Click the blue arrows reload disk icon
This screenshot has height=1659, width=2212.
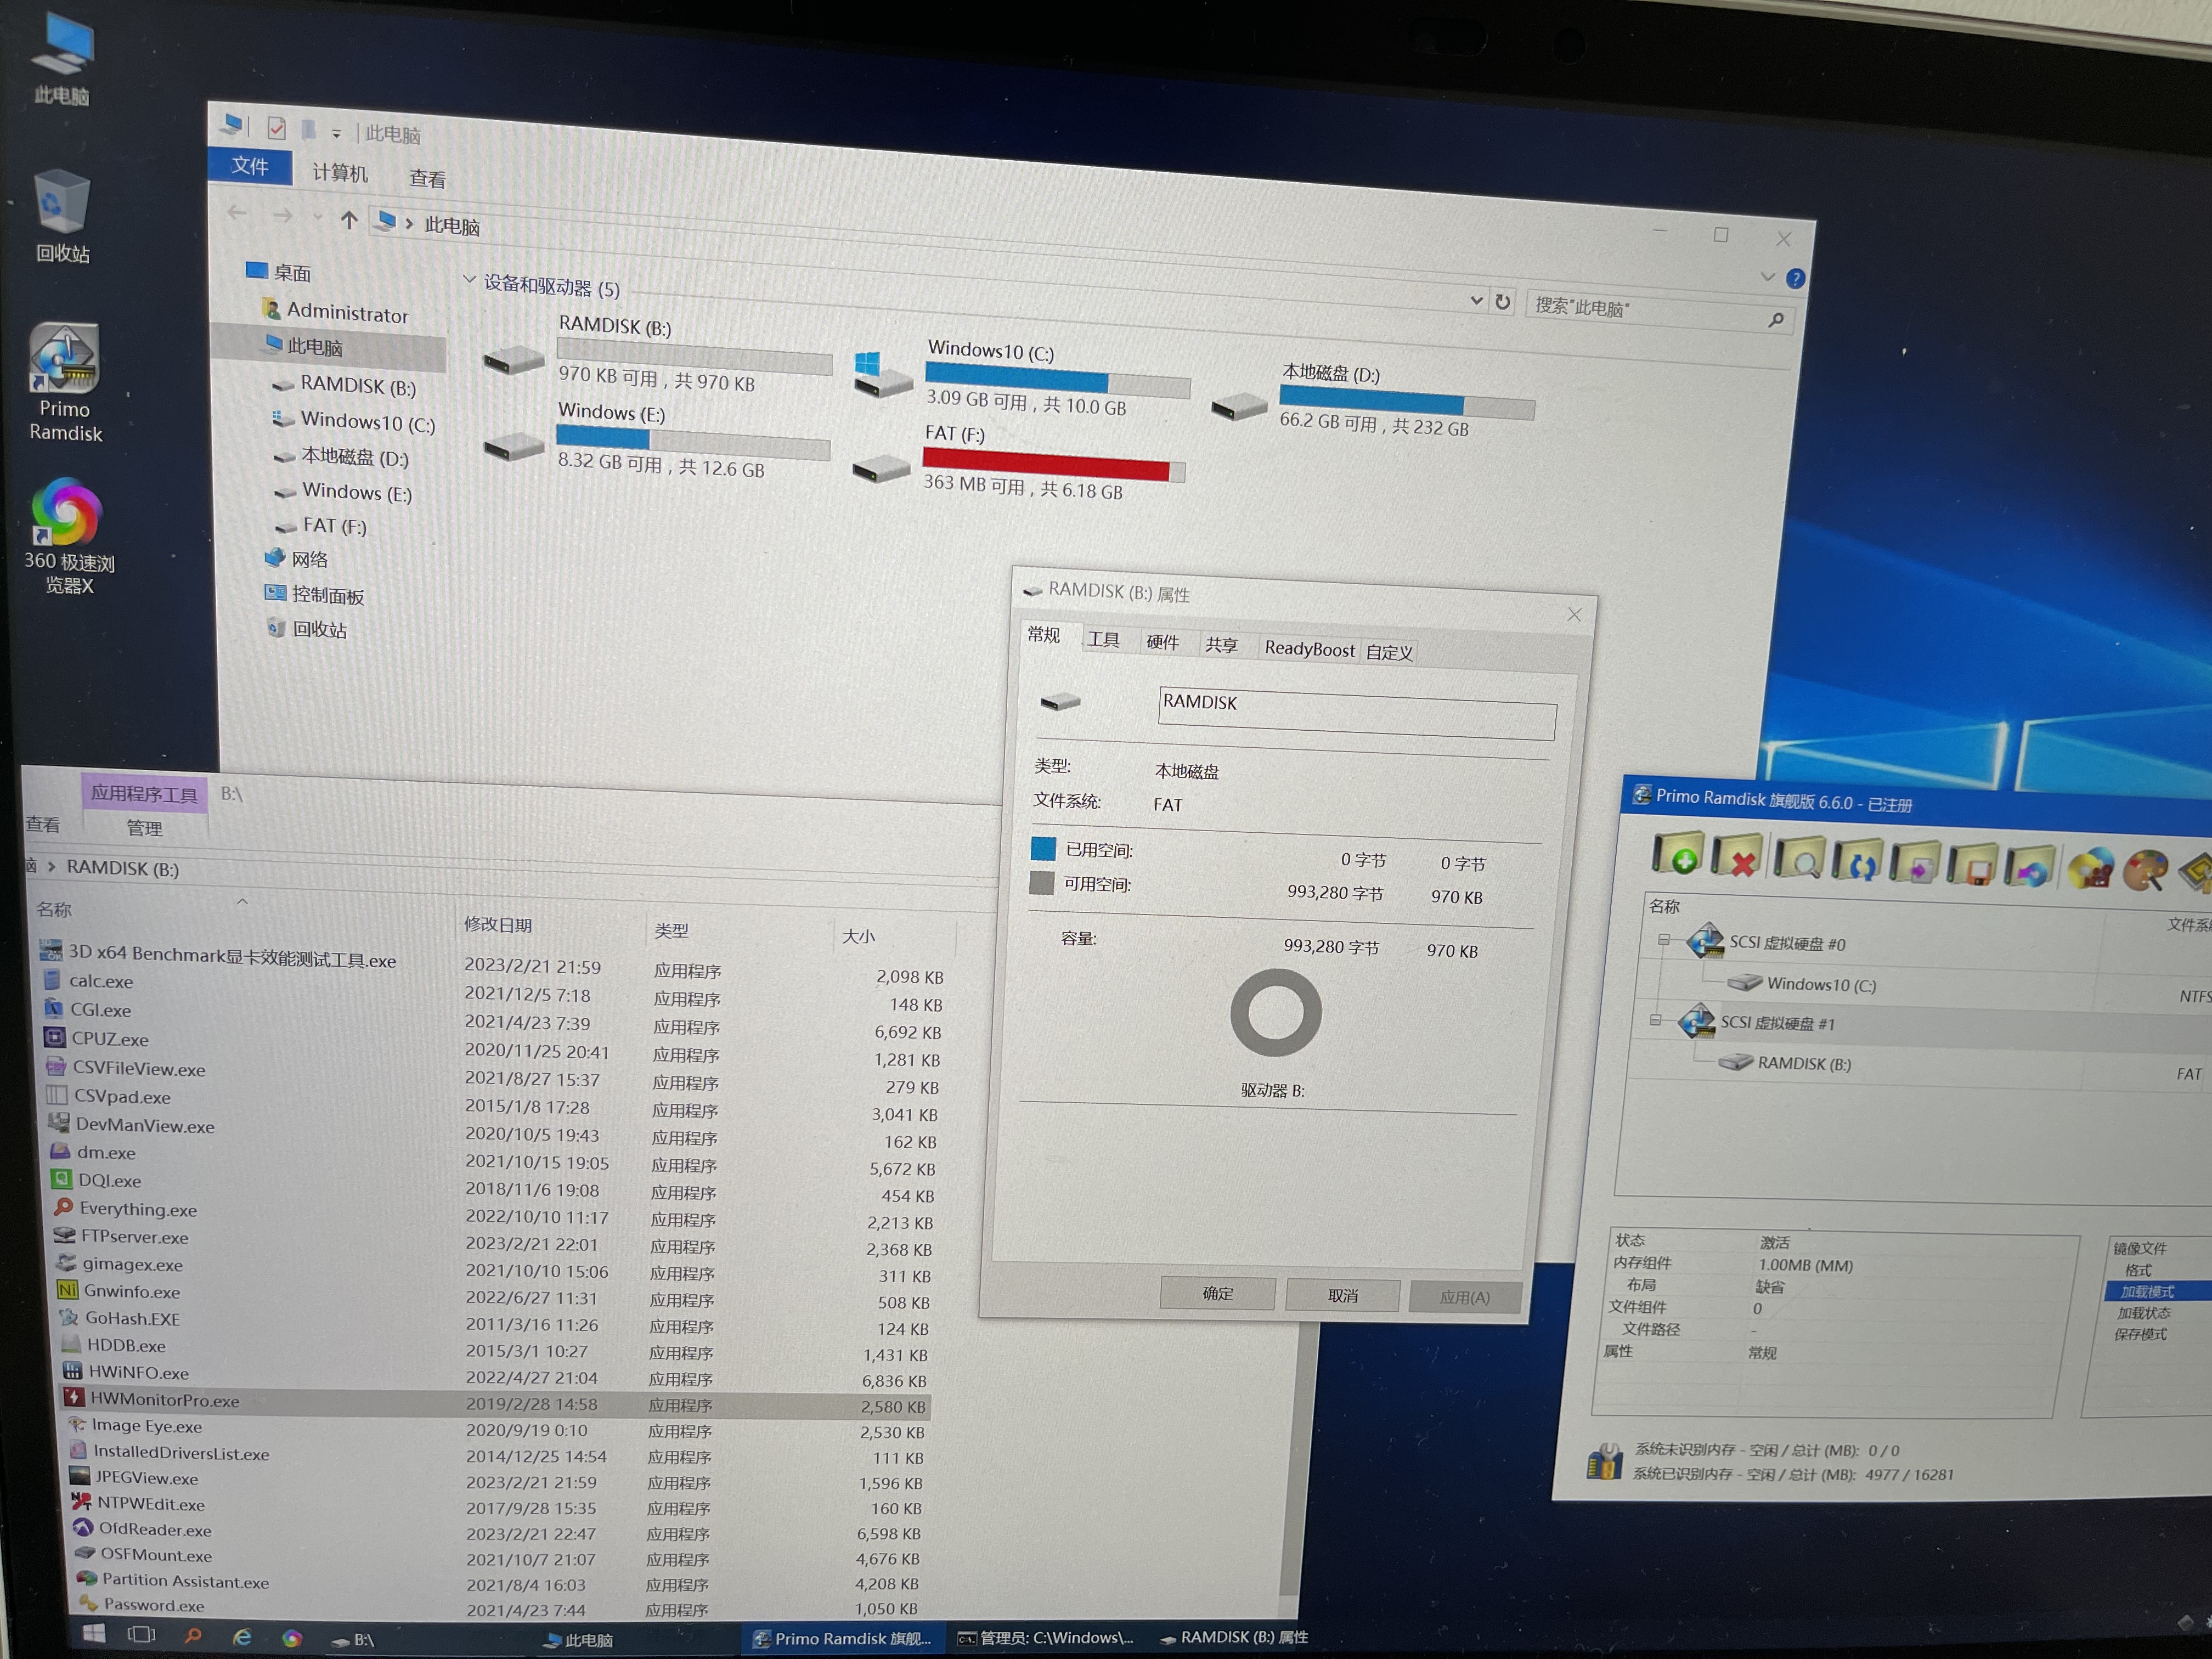1858,862
